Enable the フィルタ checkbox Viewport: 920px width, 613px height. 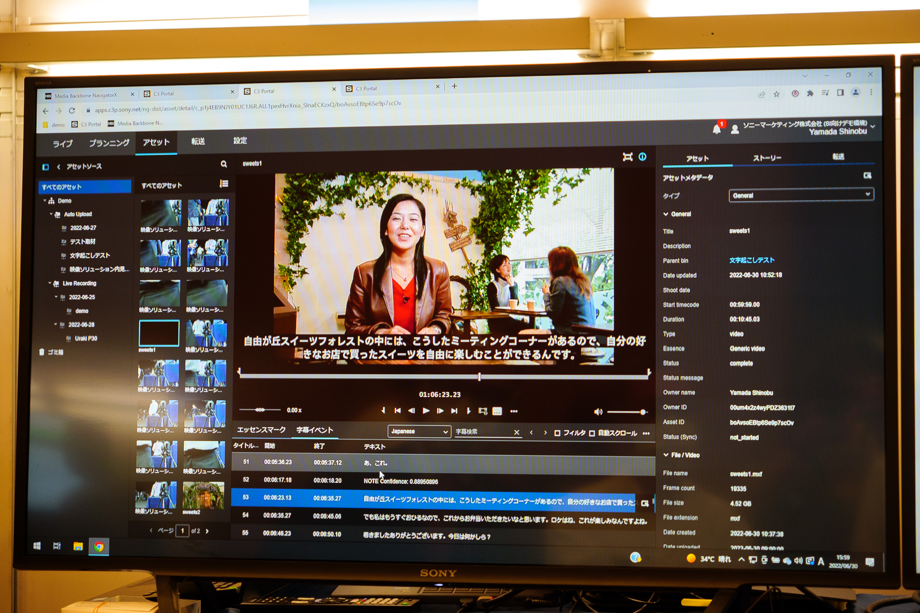pos(557,433)
